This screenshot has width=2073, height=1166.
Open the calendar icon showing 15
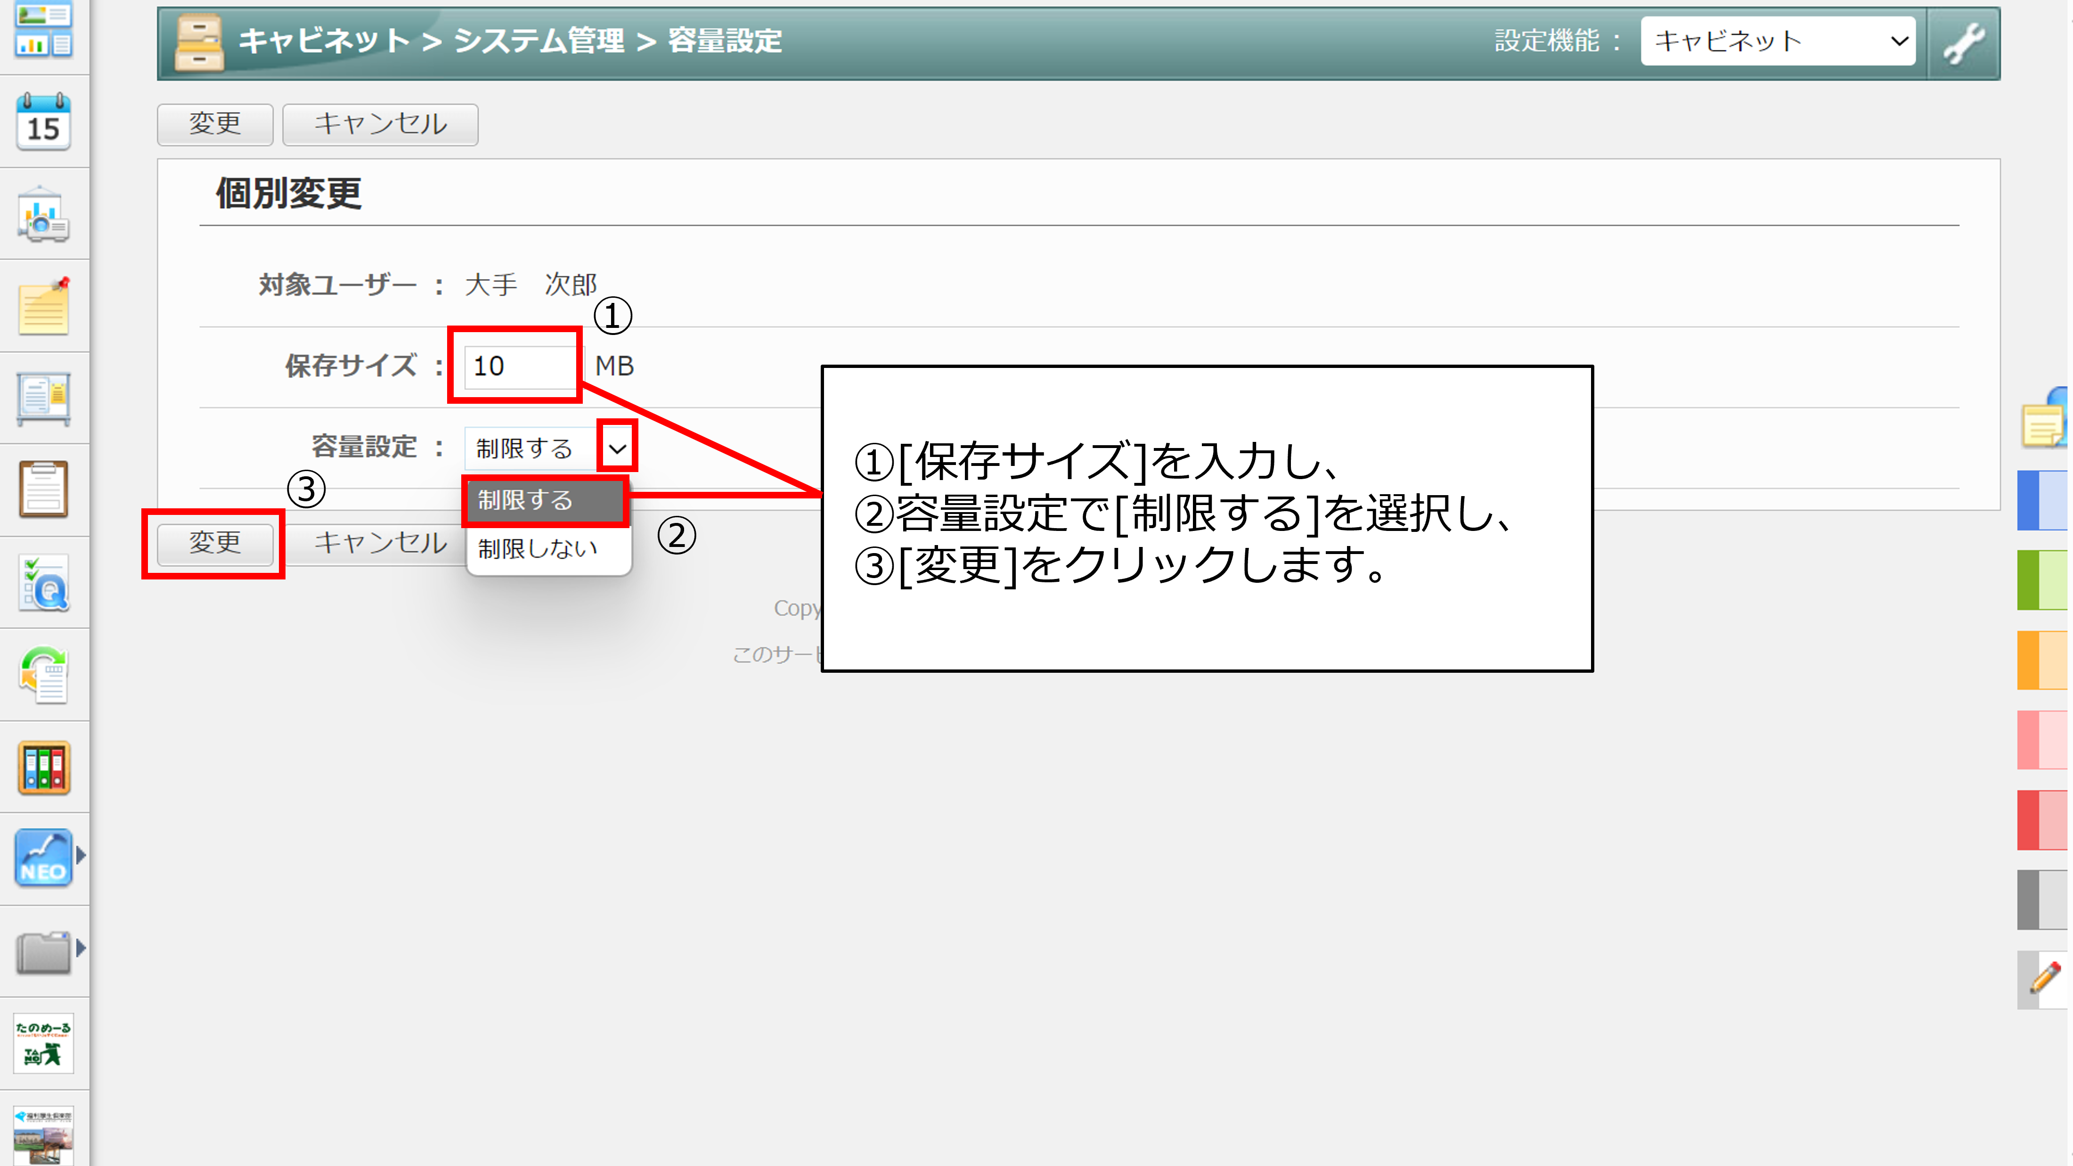coord(43,122)
